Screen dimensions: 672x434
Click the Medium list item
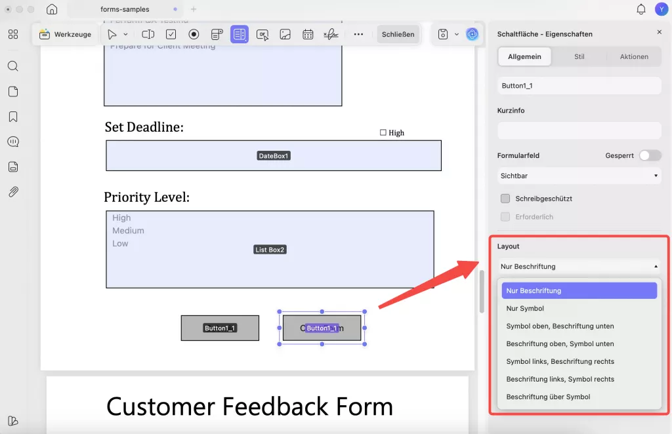pyautogui.click(x=128, y=231)
